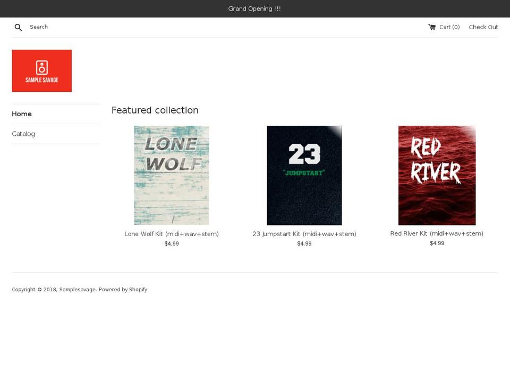
Task: Open the Red River product image
Action: pyautogui.click(x=437, y=176)
